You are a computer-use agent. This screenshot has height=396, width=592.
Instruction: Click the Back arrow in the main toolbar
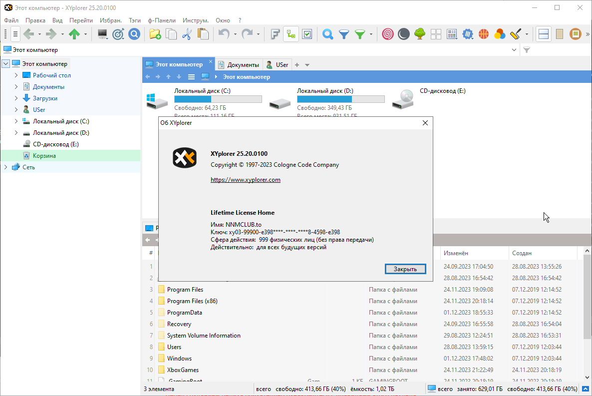tap(28, 34)
